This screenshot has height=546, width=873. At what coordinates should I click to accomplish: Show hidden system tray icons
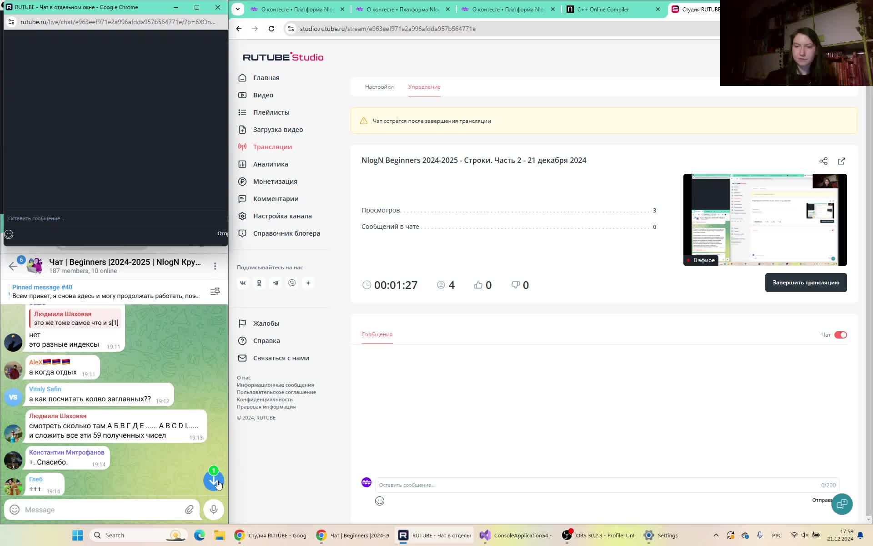click(x=716, y=536)
